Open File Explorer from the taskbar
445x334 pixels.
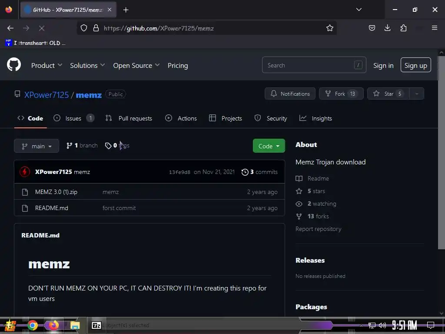[x=75, y=325]
